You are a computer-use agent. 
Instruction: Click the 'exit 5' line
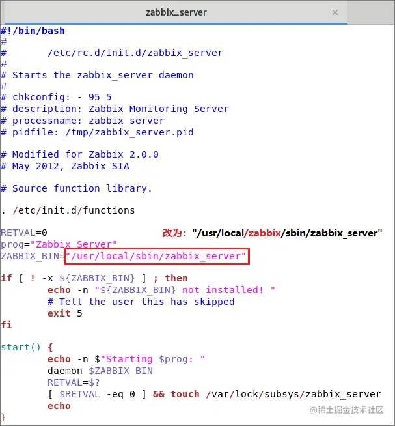click(65, 313)
